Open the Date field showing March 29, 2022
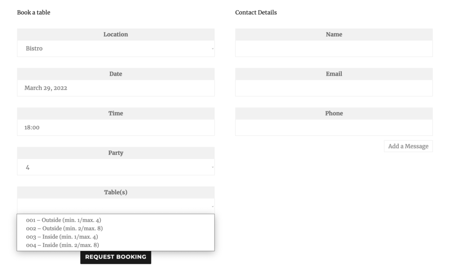The width and height of the screenshot is (451, 268). point(116,88)
